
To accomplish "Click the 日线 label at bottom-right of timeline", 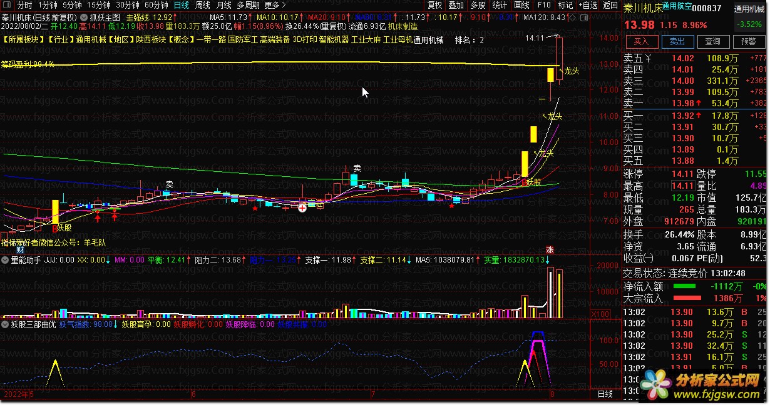I will tap(605, 394).
